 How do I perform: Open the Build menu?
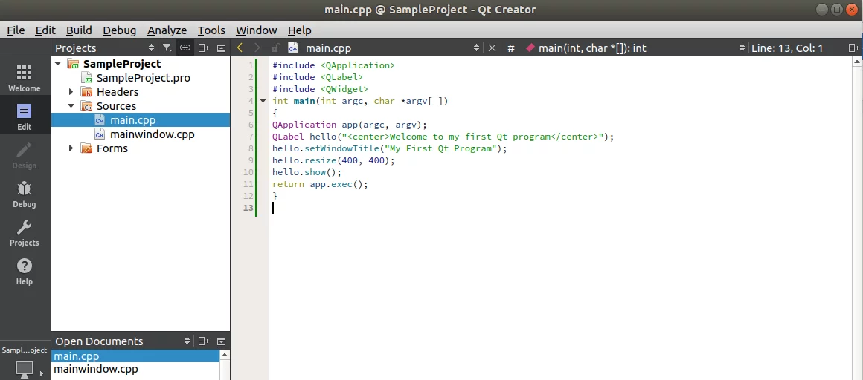pyautogui.click(x=80, y=30)
